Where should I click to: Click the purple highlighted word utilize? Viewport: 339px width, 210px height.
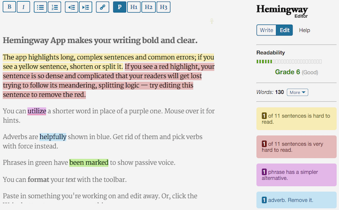click(37, 111)
